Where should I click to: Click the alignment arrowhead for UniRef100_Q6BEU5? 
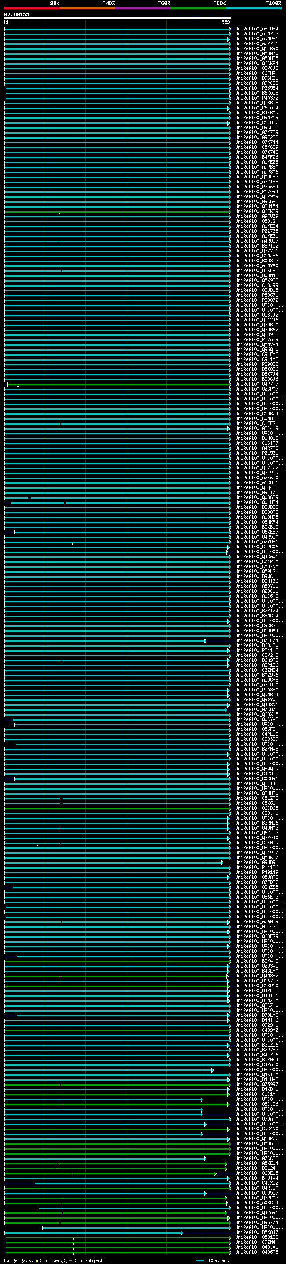[x=215, y=1174]
